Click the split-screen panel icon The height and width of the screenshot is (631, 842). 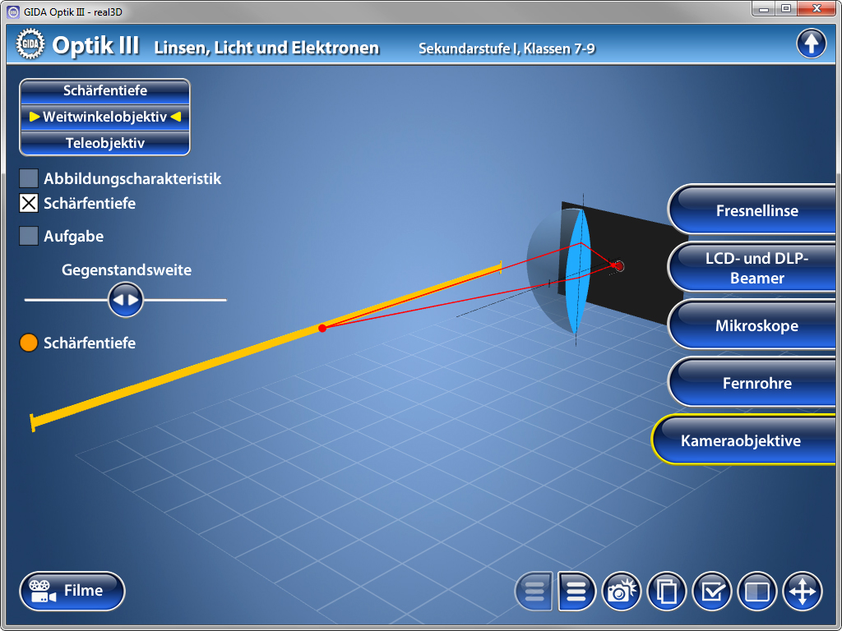(757, 592)
